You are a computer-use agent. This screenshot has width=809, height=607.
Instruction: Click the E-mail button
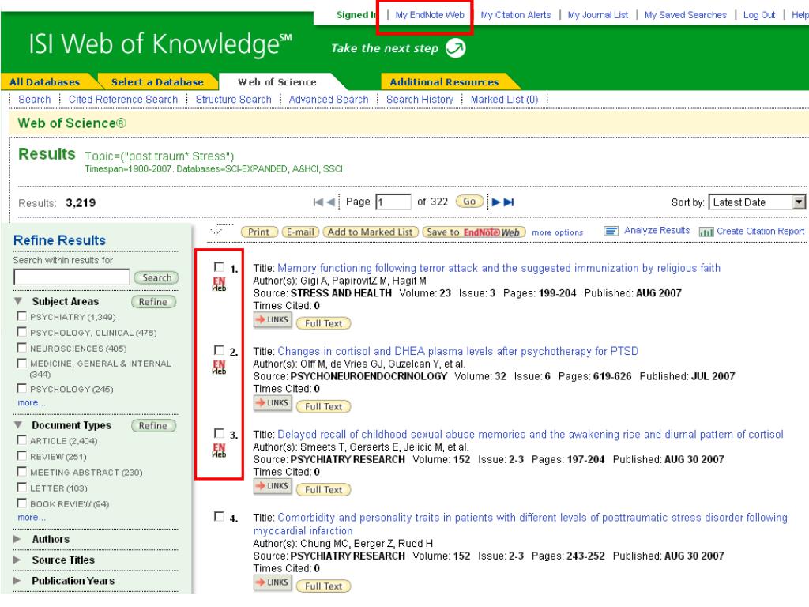[x=300, y=232]
